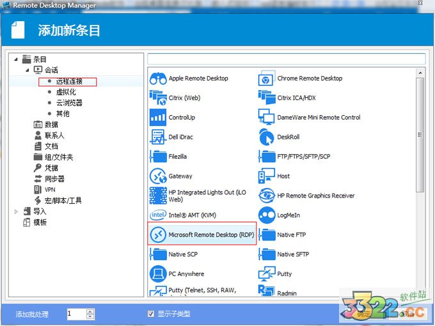This screenshot has height=326, width=435.
Task: Select the HP Integrated Lights Out icon
Action: (x=158, y=196)
